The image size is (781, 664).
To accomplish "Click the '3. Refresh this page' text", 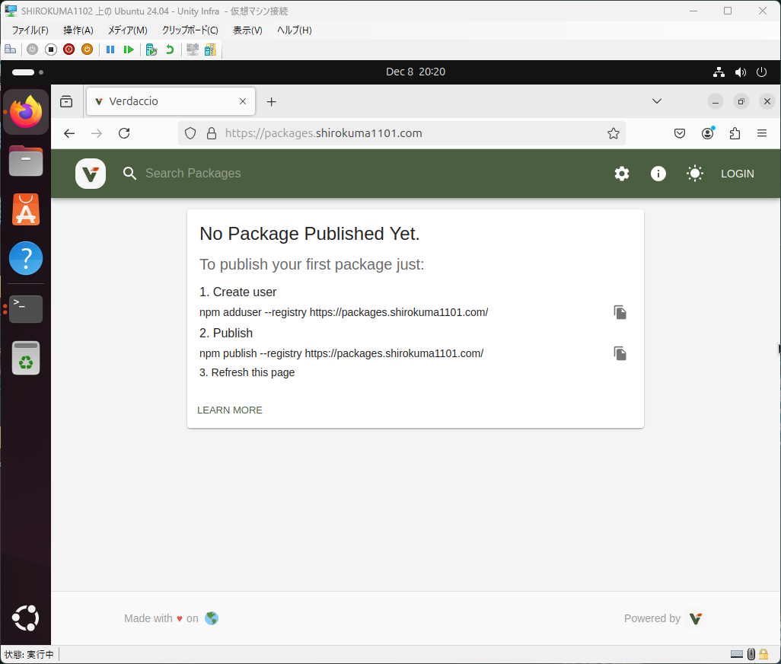I will tap(247, 372).
